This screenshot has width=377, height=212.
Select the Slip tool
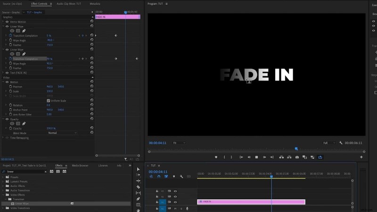tap(138, 193)
